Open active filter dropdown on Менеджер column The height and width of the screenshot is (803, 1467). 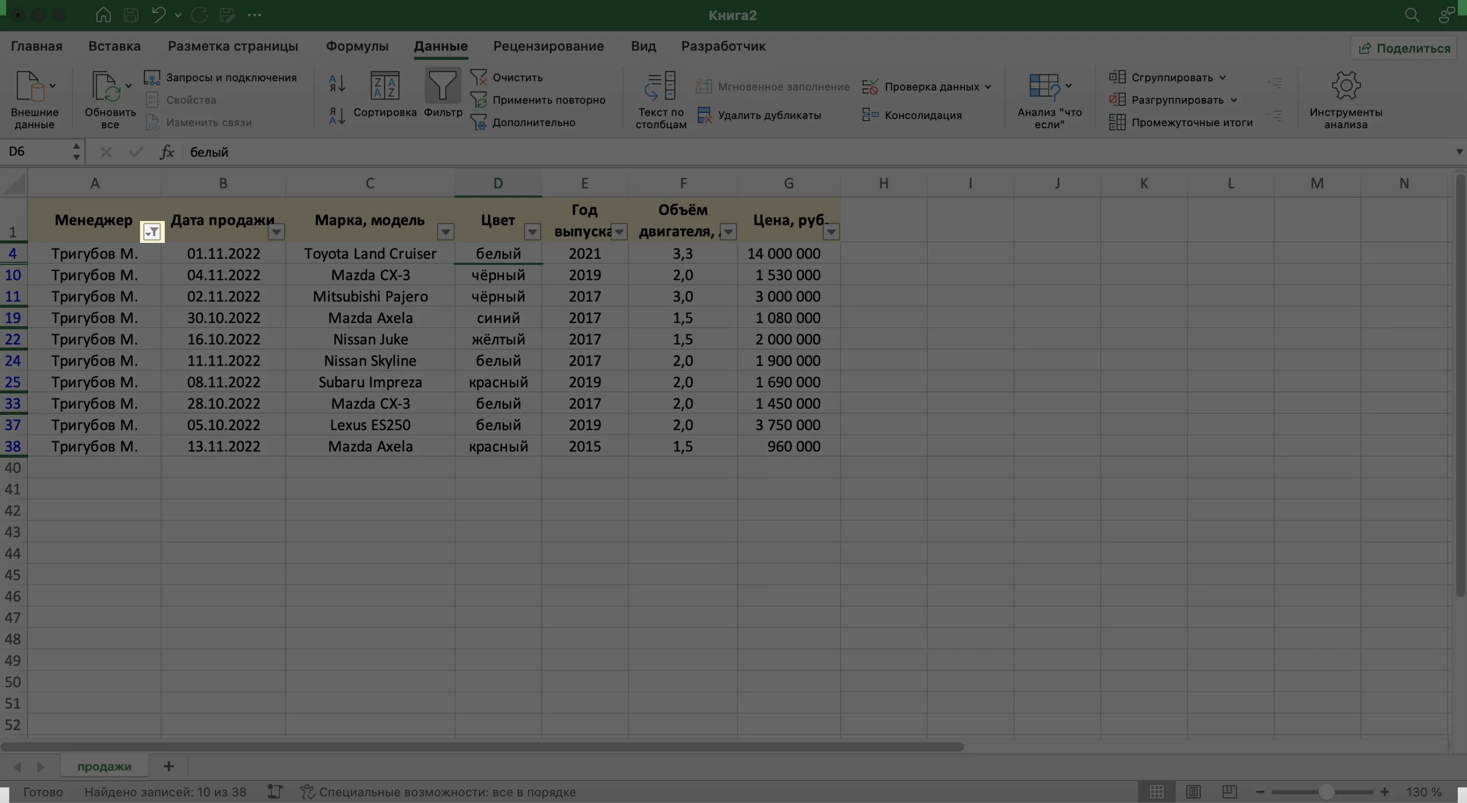152,232
